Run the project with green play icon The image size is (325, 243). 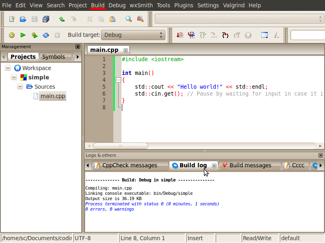click(23, 35)
